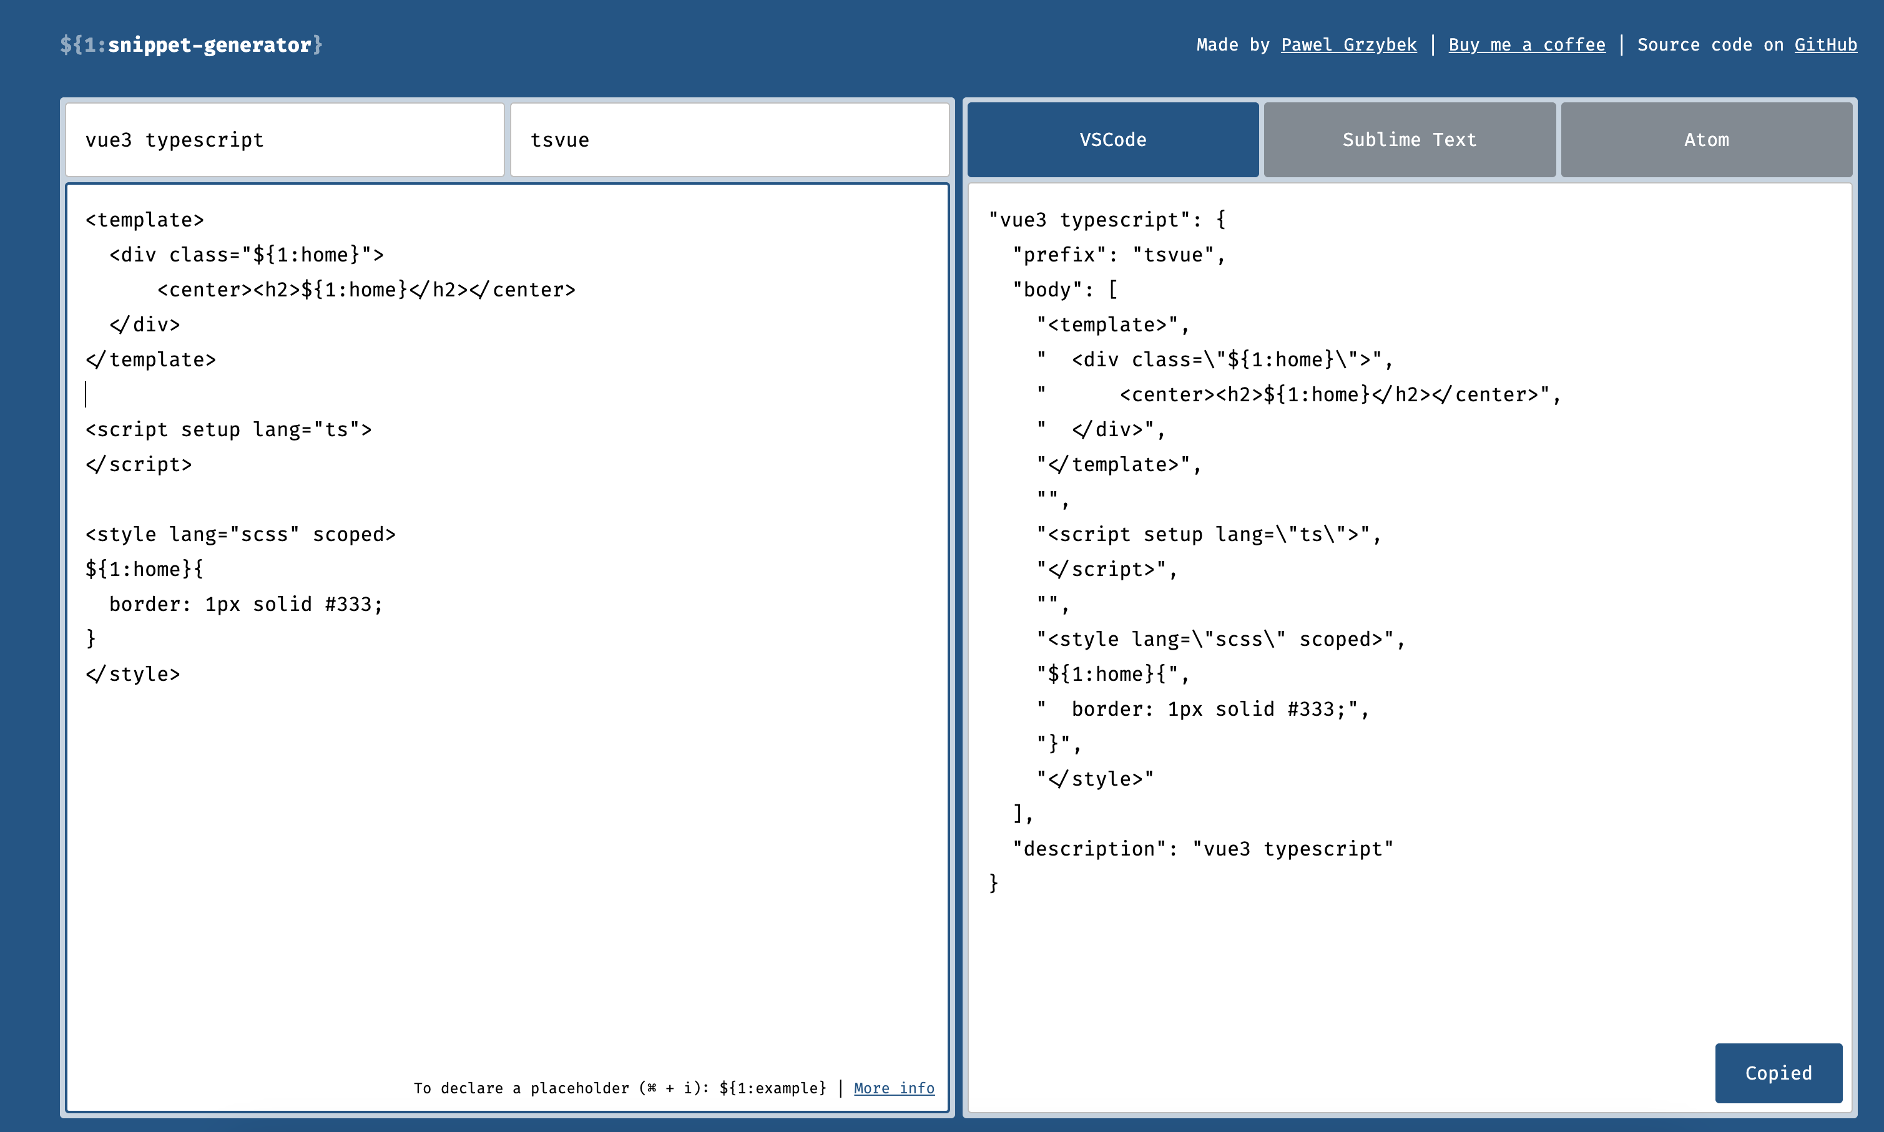Switch to the Sublime Text tab

1410,140
